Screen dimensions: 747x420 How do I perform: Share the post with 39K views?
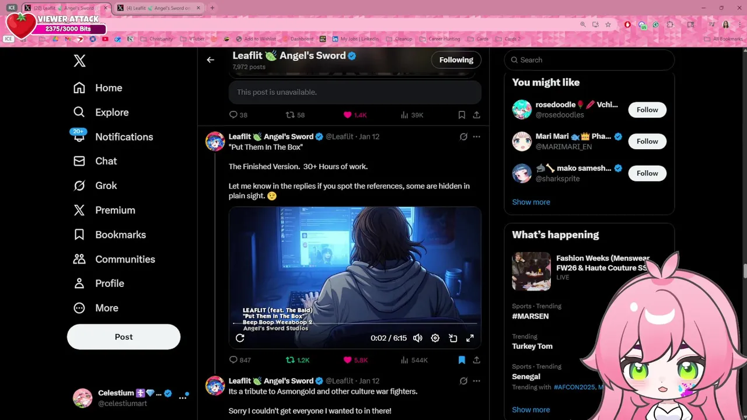pyautogui.click(x=476, y=115)
